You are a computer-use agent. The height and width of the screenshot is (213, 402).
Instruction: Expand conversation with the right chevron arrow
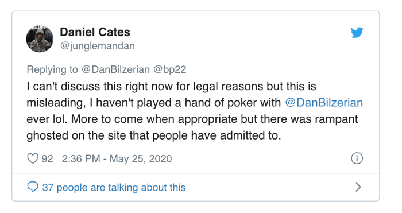[358, 187]
